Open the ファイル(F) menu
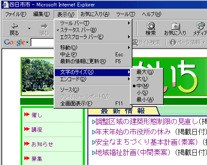 point(16,14)
